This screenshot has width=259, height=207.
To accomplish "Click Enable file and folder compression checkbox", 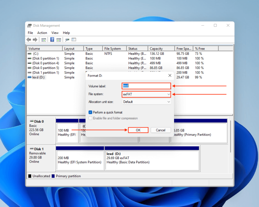I will coord(90,118).
